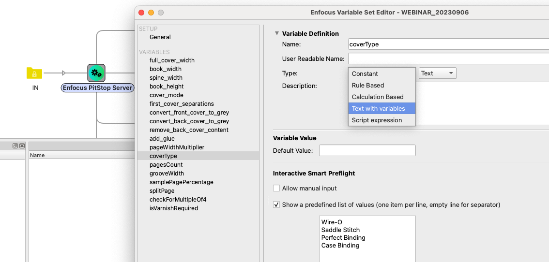Click the connector arrow after the IN folder
This screenshot has width=549, height=262.
coord(63,73)
